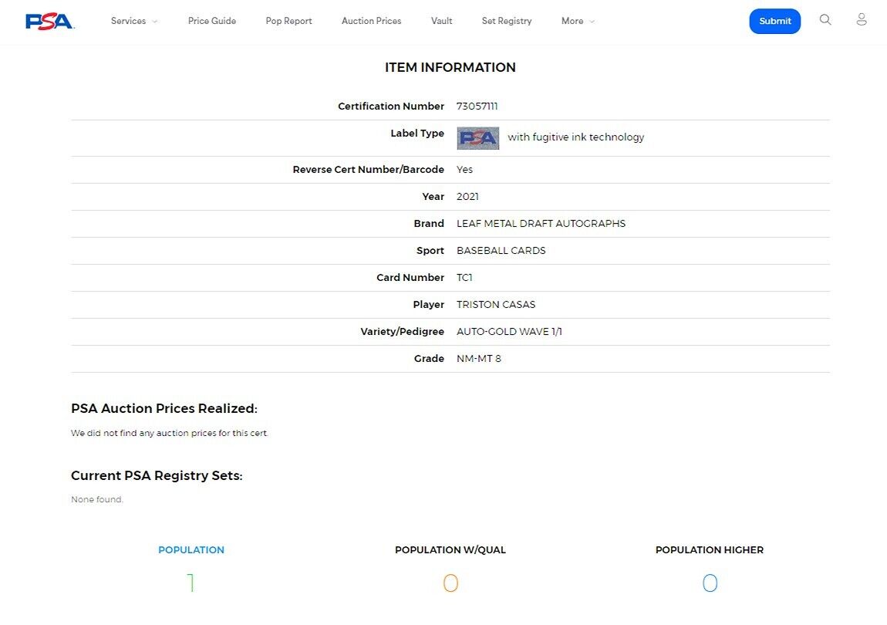887x625 pixels.
Task: Select the POPULATION heading link
Action: click(x=191, y=550)
